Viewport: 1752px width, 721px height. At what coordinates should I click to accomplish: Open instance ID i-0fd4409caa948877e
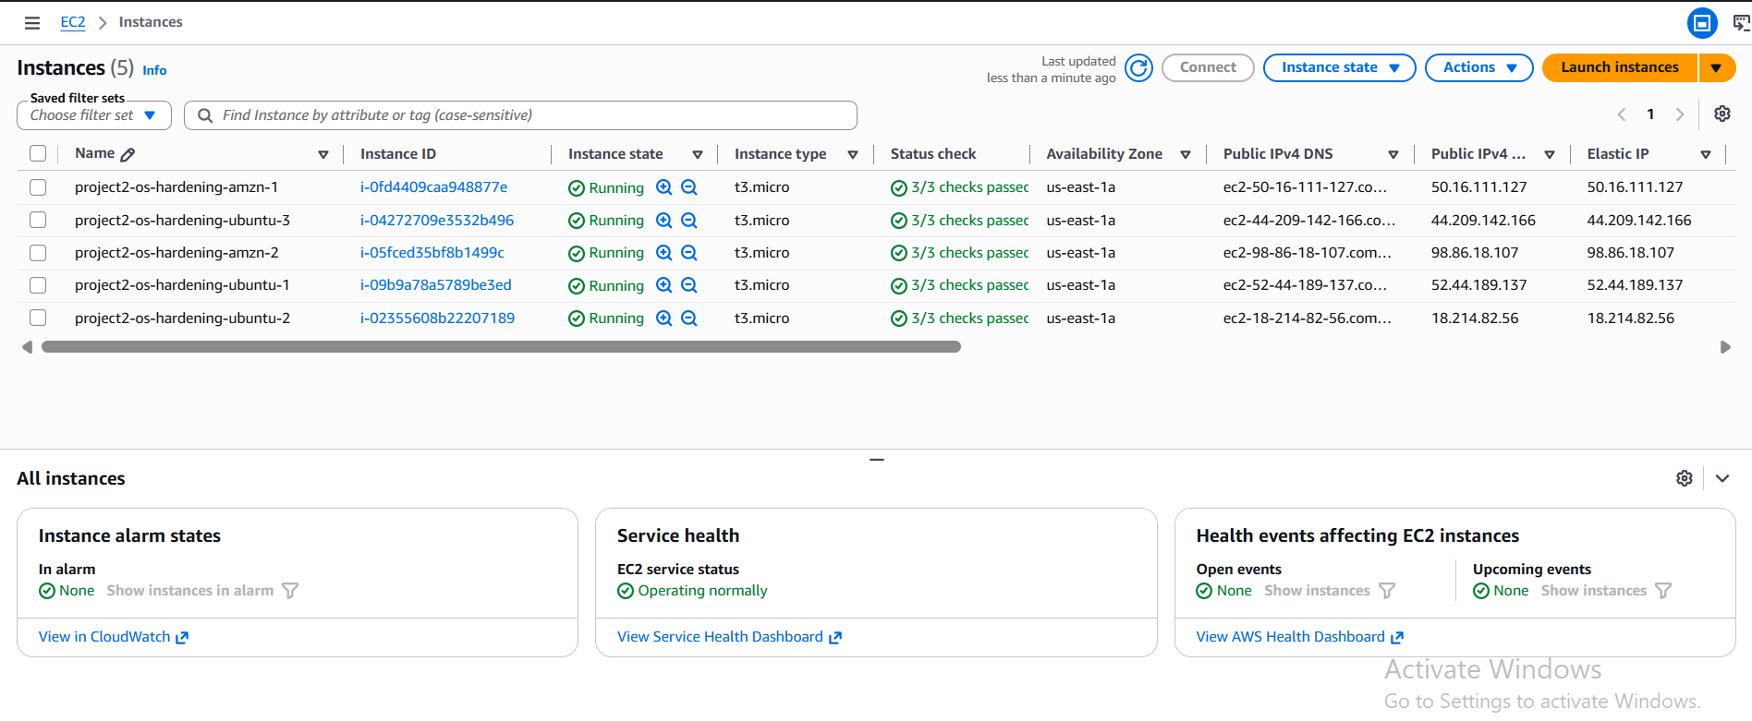(x=433, y=187)
